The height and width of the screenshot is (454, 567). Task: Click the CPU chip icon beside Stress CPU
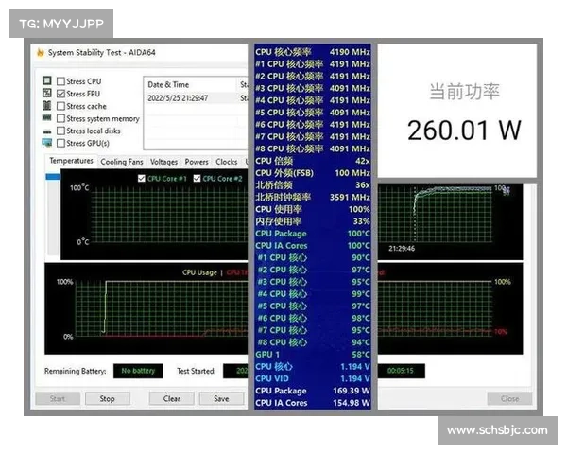click(x=47, y=81)
